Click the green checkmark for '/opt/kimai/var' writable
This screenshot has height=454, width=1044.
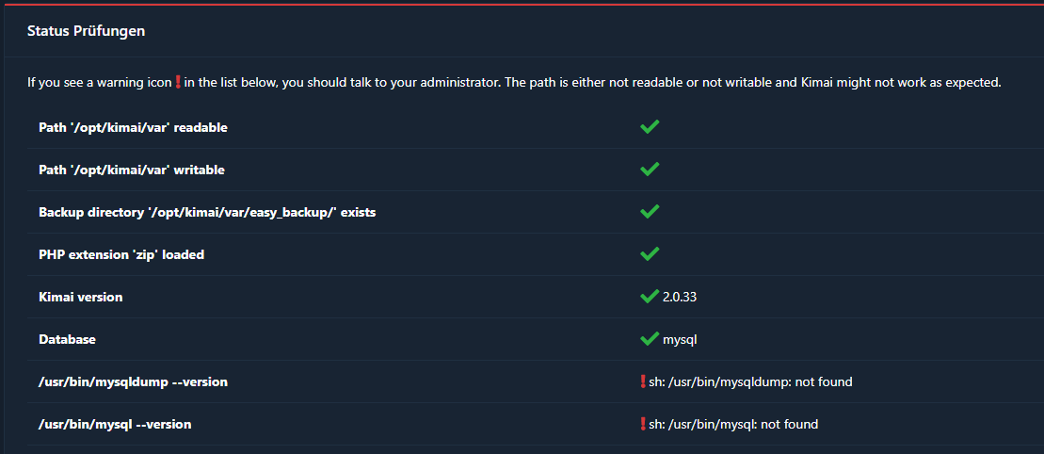coord(650,170)
